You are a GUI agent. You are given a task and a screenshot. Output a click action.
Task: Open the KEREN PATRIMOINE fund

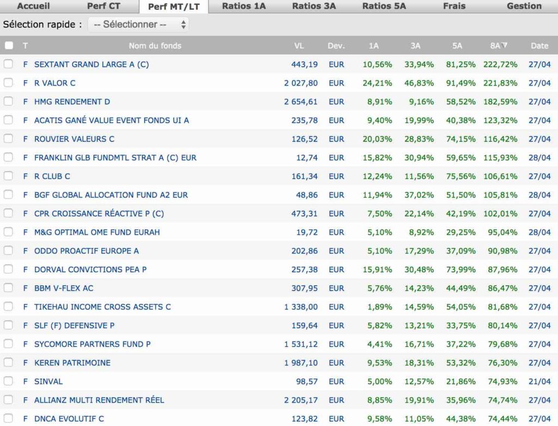72,363
